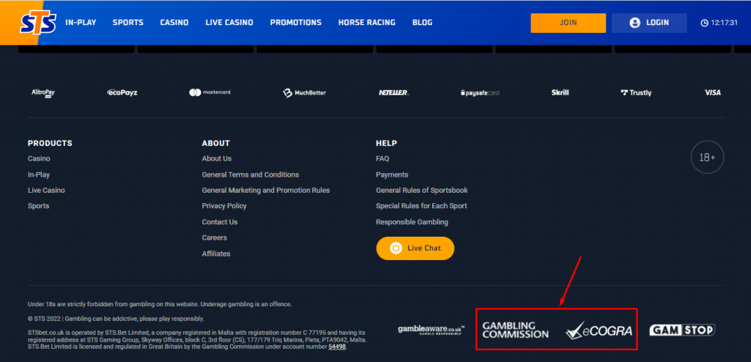Viewport: 751px width, 362px height.
Task: Click the paysafecard logo
Action: 480,93
